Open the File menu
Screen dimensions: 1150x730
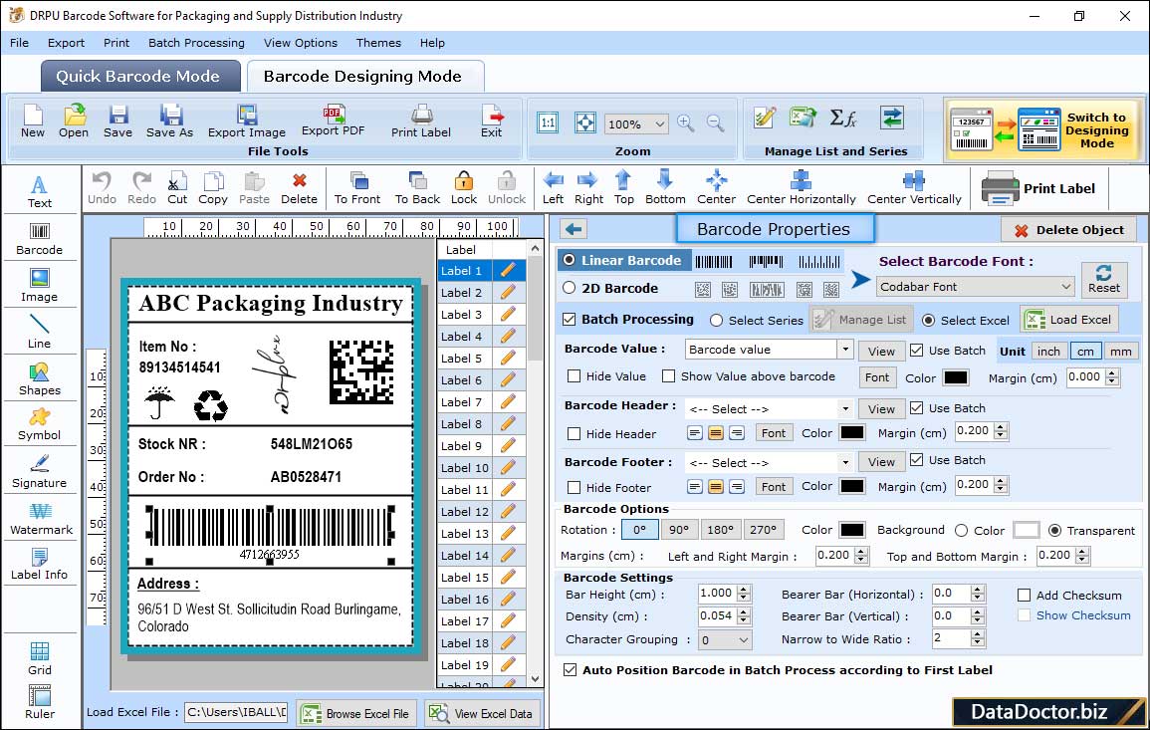coord(20,43)
